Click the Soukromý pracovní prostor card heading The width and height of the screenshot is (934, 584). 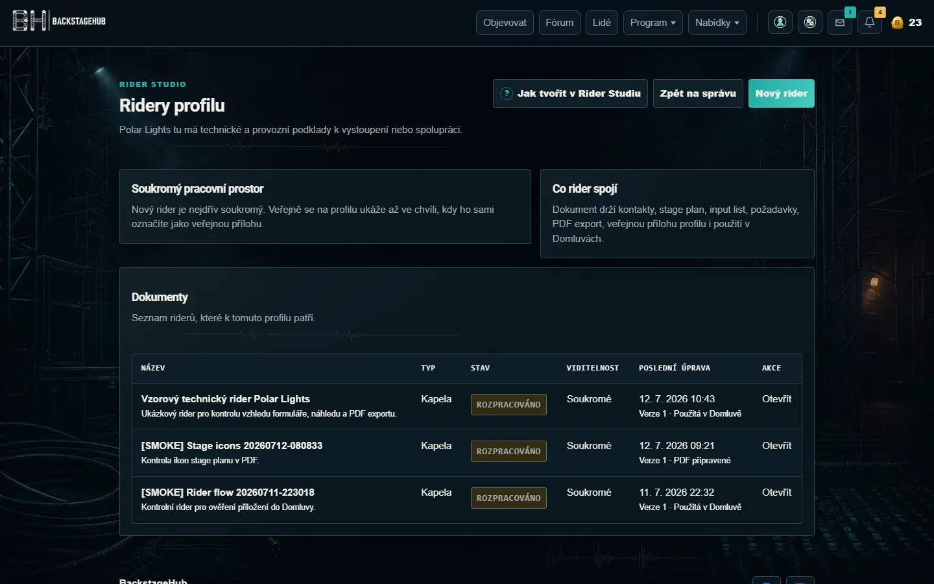coord(197,189)
